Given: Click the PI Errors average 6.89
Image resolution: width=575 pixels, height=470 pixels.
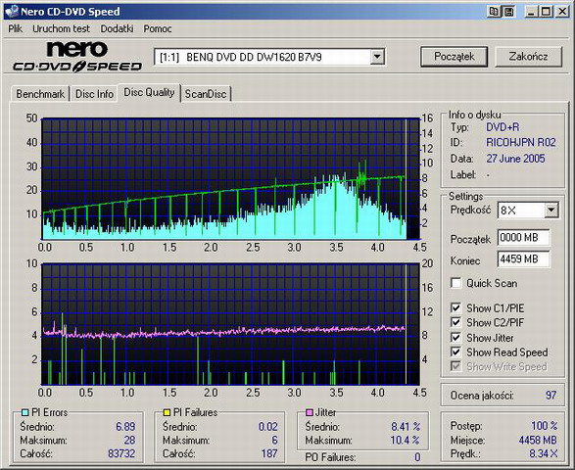Looking at the screenshot, I should click(125, 426).
